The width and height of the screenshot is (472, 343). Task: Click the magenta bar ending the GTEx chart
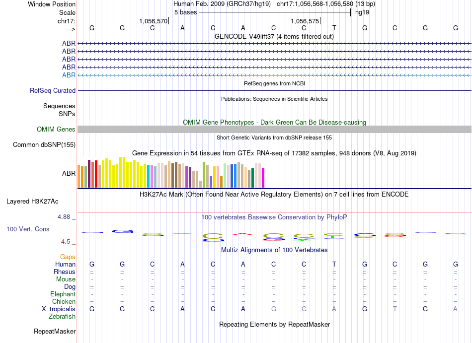pos(263,178)
